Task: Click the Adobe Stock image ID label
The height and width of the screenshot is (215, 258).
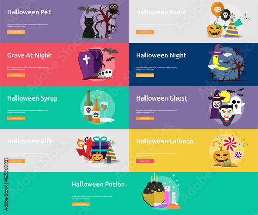Action: pyautogui.click(x=6, y=185)
